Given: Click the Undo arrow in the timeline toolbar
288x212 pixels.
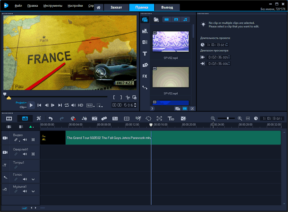Looking at the screenshot, I should point(50,118).
